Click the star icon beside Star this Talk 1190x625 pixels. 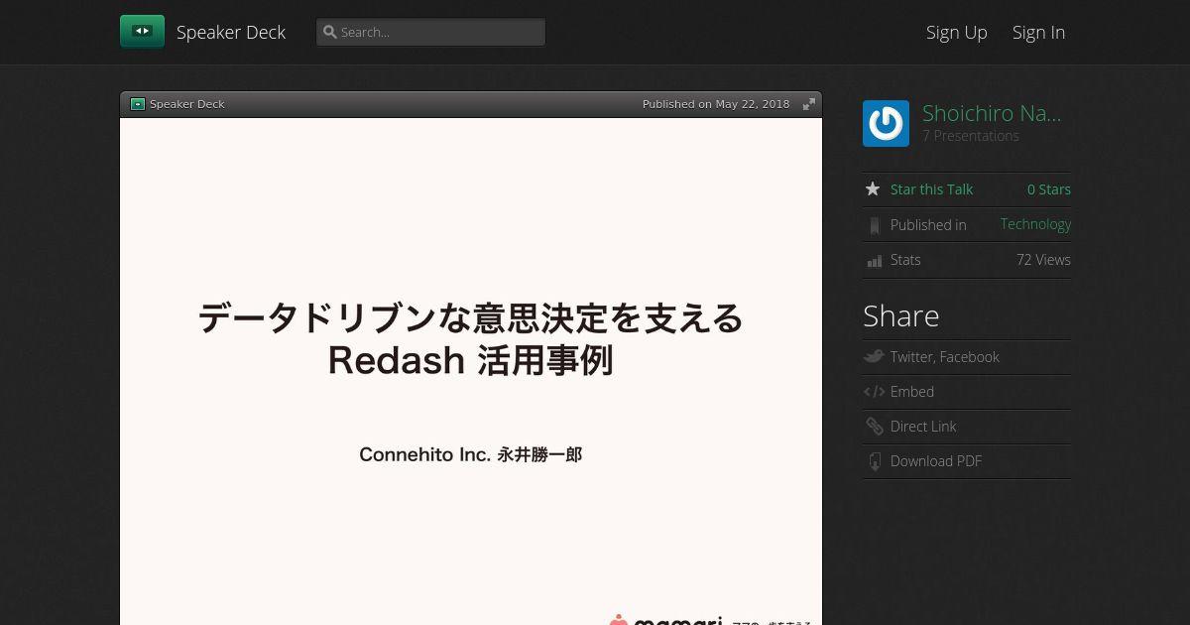click(x=873, y=188)
